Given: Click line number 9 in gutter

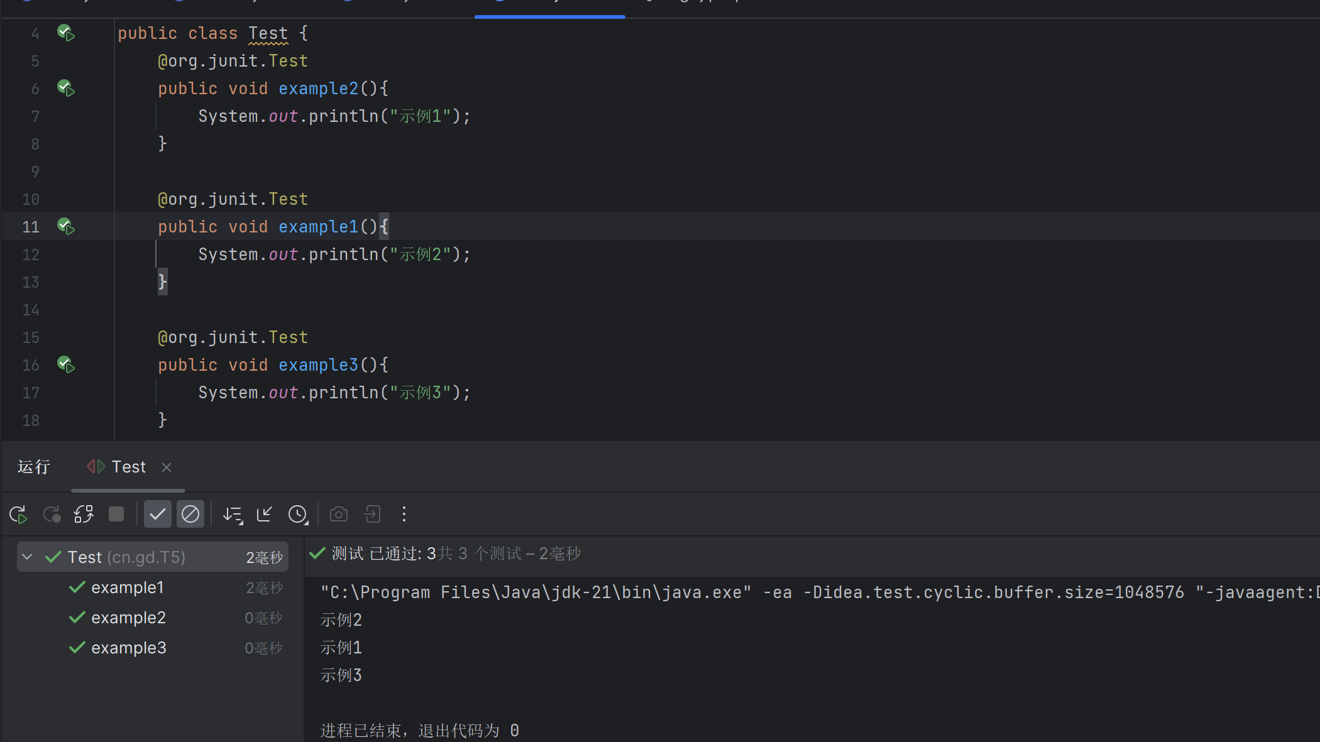Looking at the screenshot, I should [35, 172].
